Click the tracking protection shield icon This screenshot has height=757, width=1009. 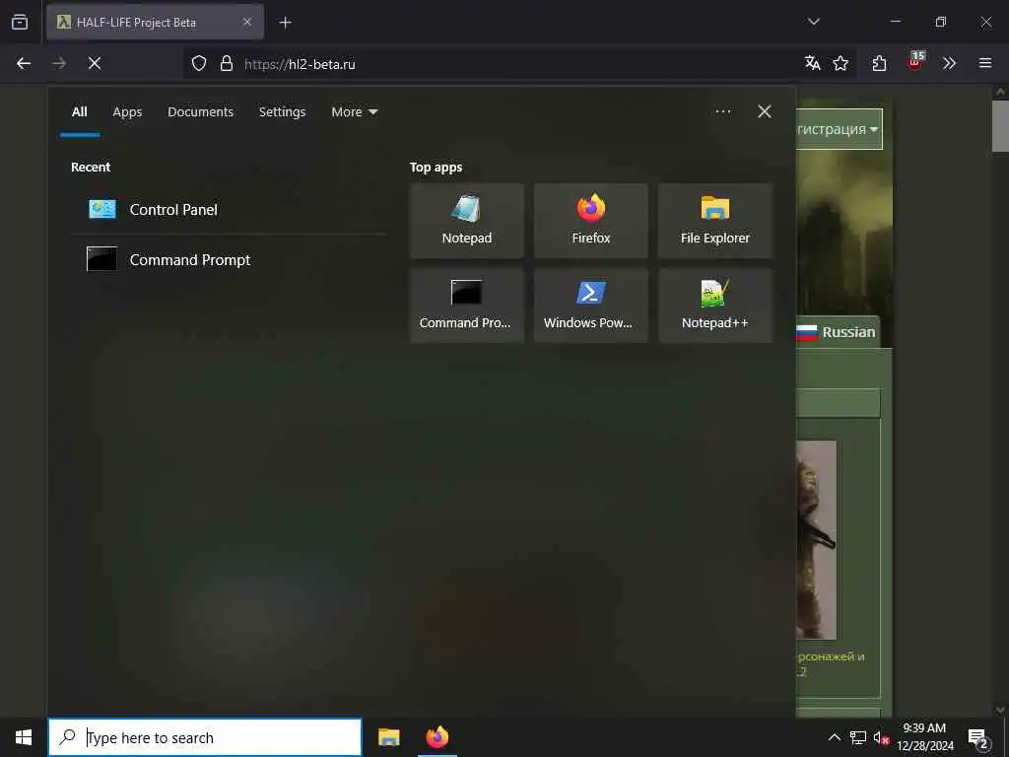pyautogui.click(x=199, y=63)
